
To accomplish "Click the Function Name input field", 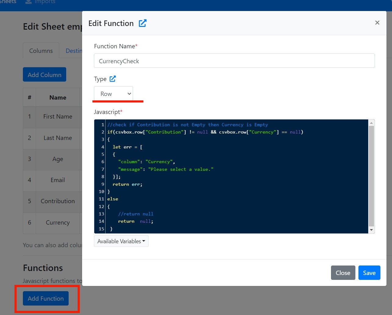I will [234, 61].
